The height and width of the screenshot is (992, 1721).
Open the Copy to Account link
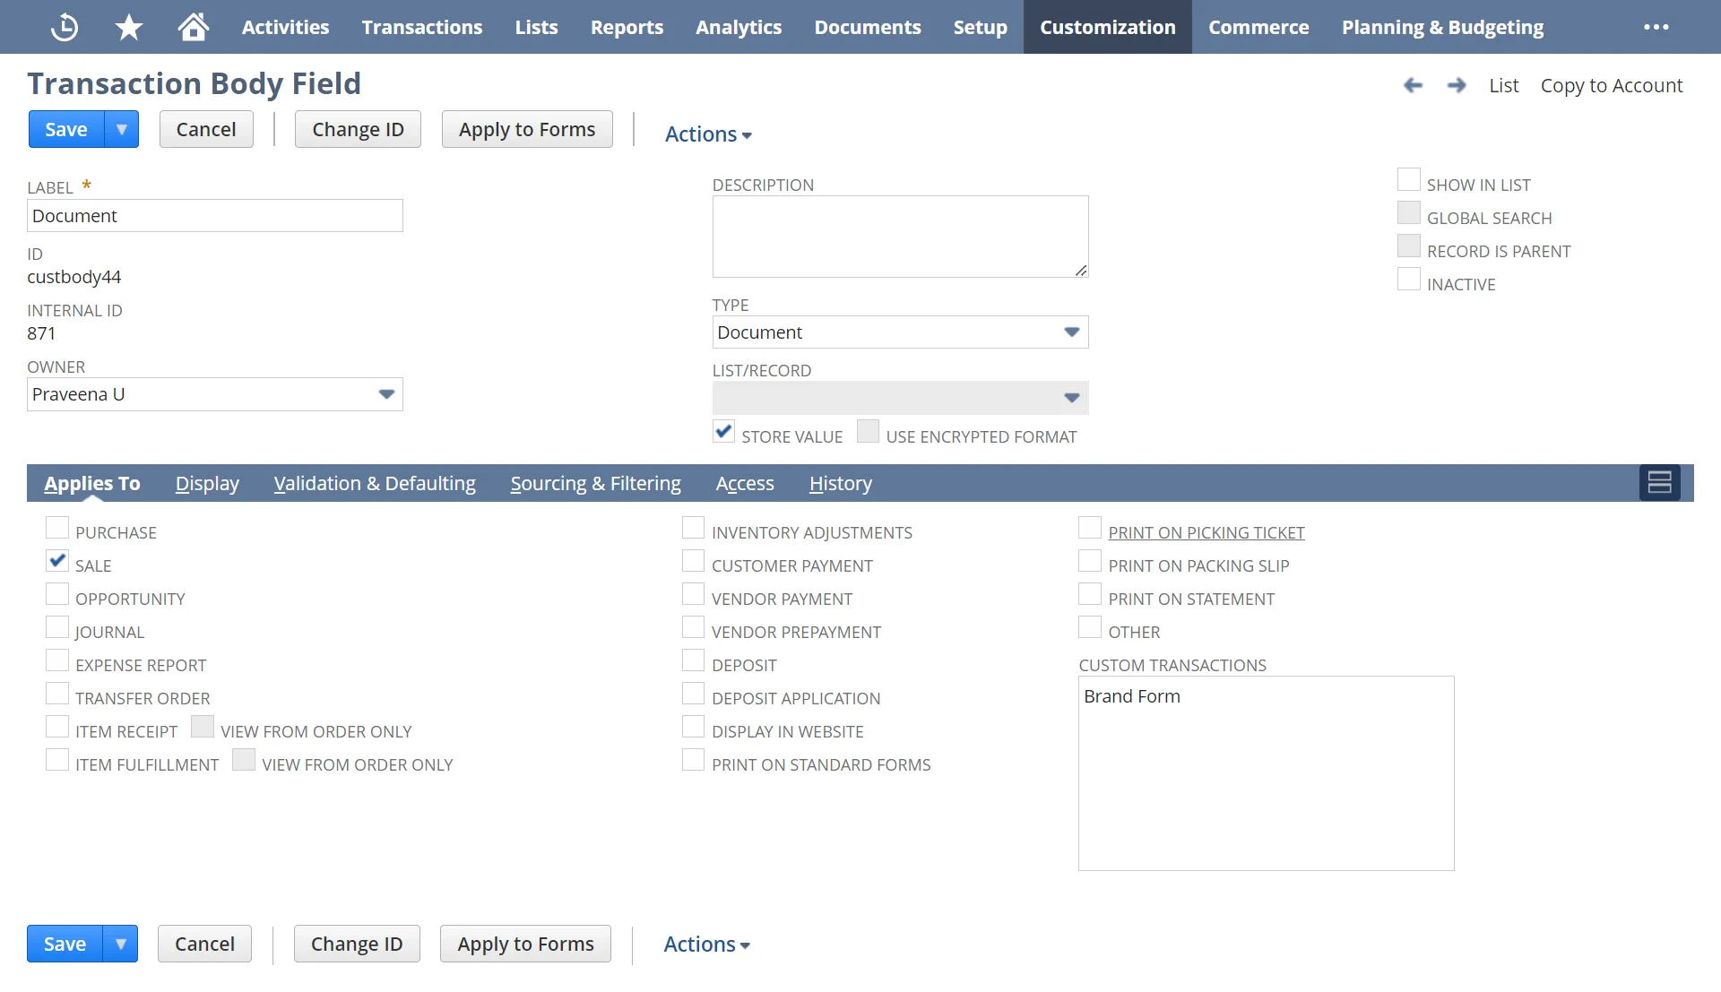1611,85
